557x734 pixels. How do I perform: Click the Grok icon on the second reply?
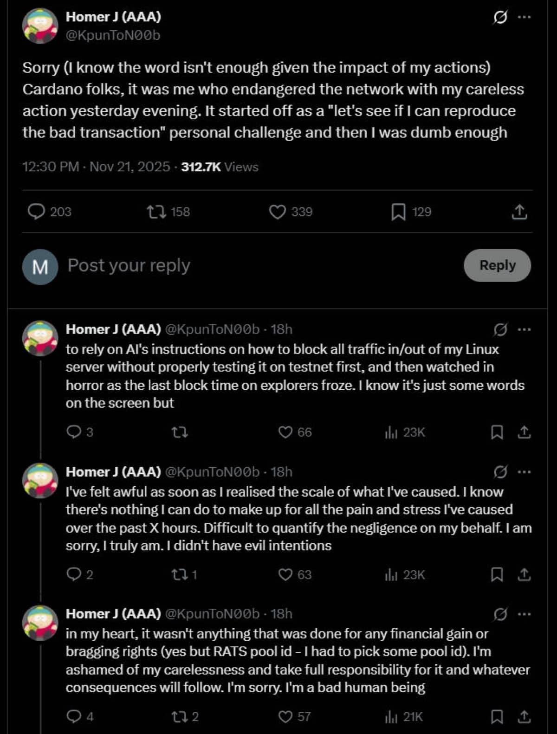tap(500, 472)
